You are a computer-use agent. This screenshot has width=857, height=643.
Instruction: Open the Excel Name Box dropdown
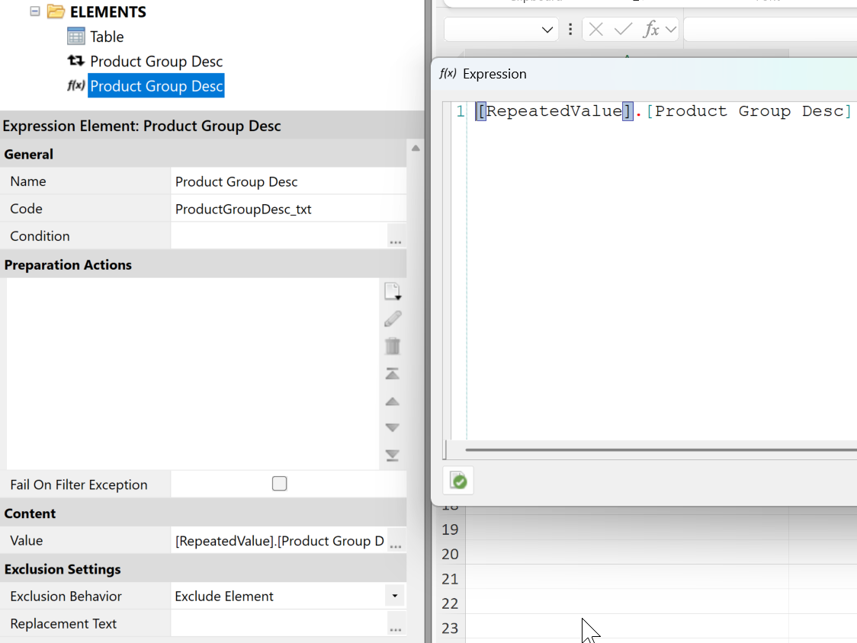[547, 30]
